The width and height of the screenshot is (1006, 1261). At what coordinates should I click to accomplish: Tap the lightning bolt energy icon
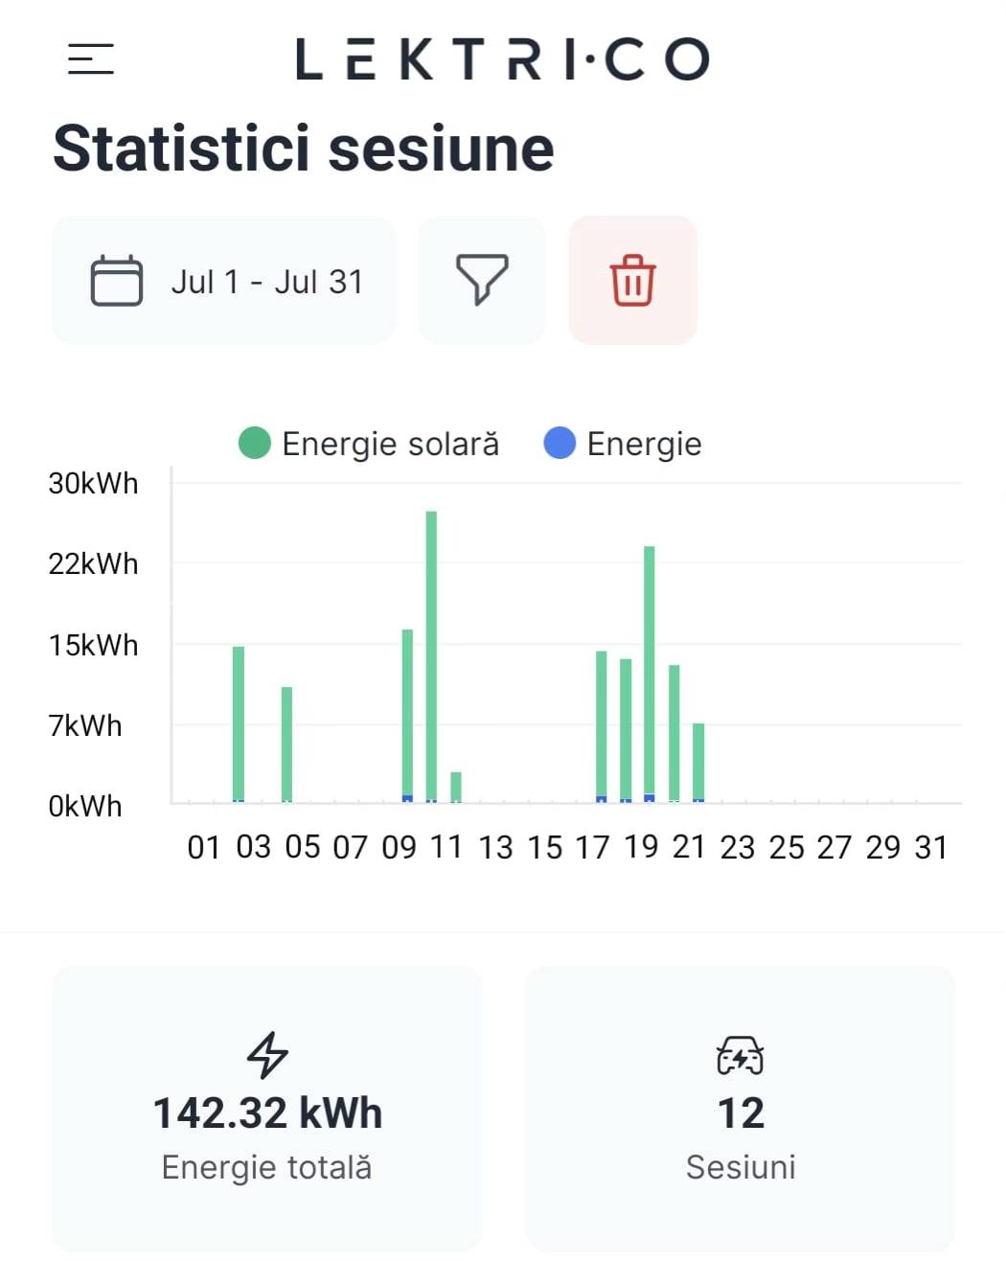coord(267,1055)
